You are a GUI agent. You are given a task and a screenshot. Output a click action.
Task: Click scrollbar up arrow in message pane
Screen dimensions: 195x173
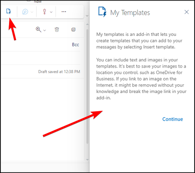pyautogui.click(x=87, y=24)
